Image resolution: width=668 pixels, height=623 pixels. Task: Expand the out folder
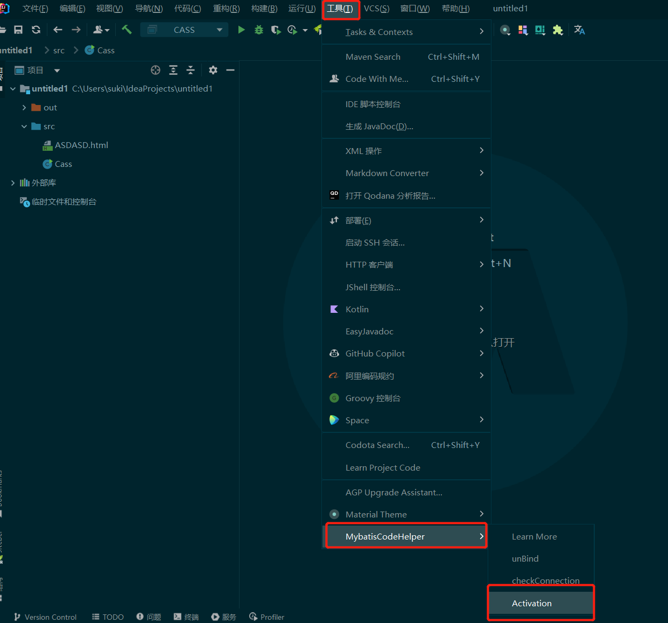click(24, 108)
